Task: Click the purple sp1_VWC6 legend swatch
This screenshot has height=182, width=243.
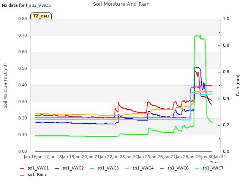Action: [162, 168]
